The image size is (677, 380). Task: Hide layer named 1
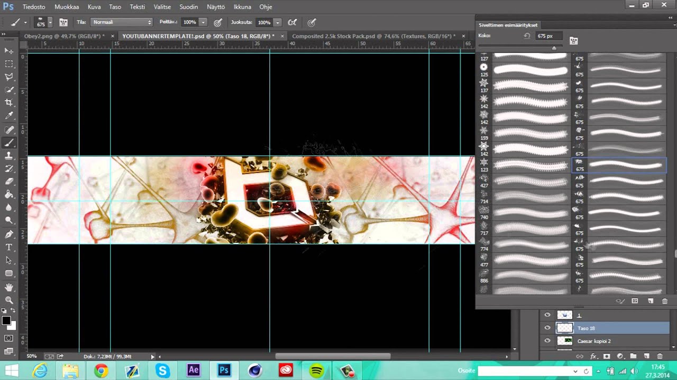pos(547,315)
